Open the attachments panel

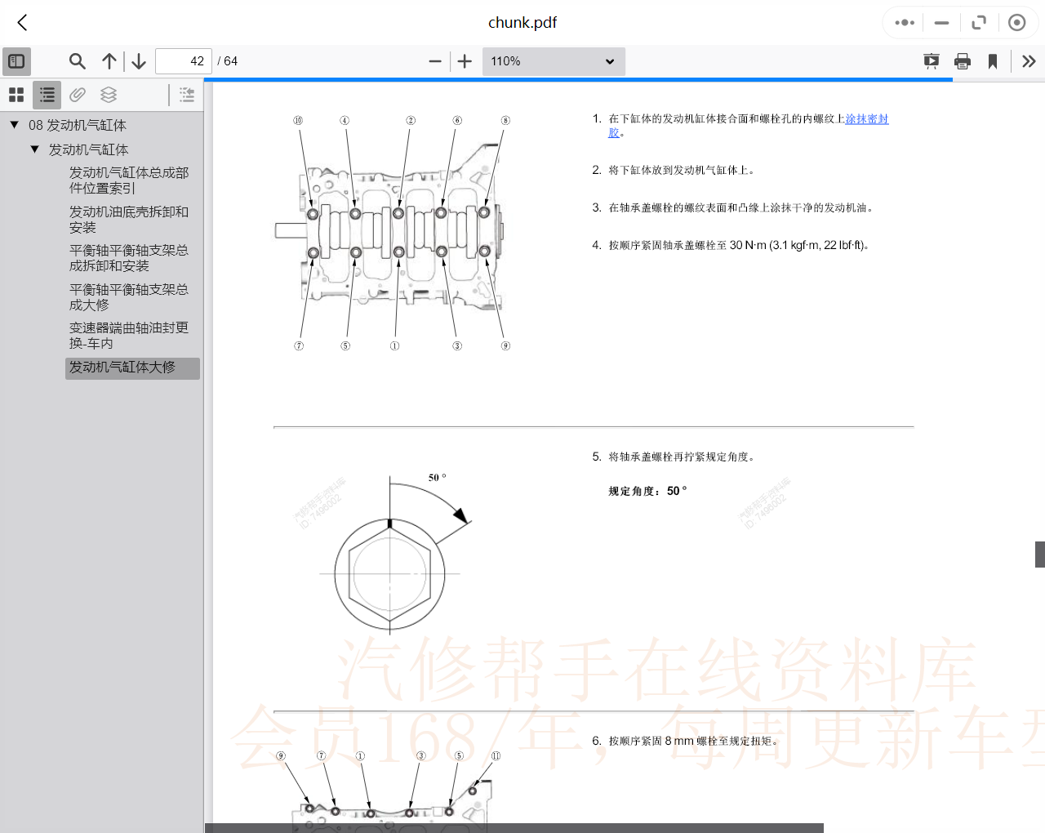(x=78, y=94)
